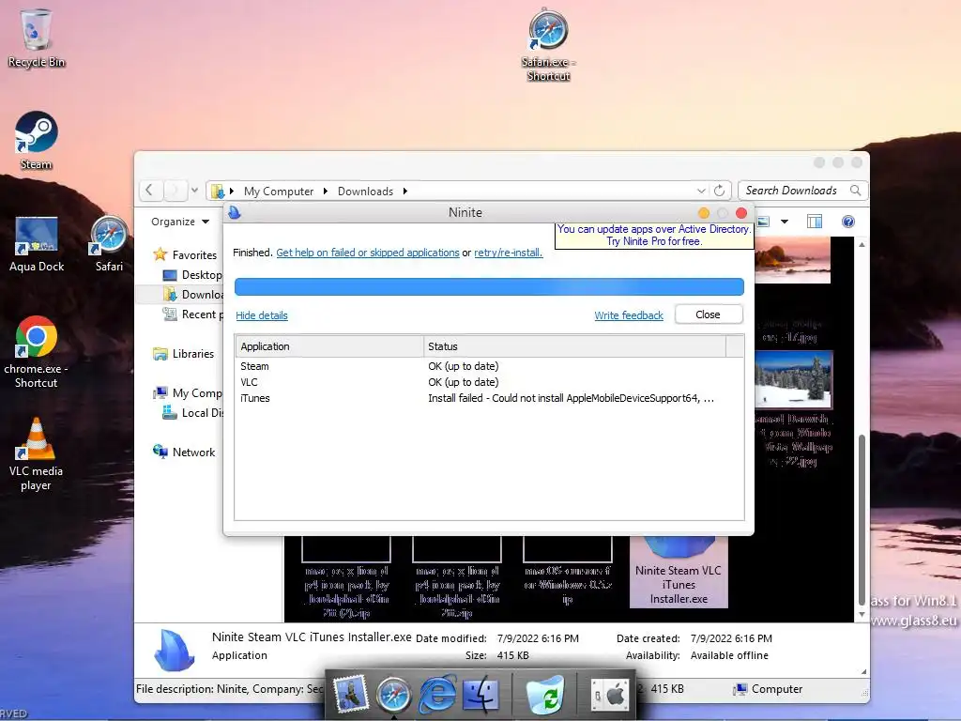Select the snowy trees wallpaper thumbnail
This screenshot has width=961, height=721.
coord(794,379)
